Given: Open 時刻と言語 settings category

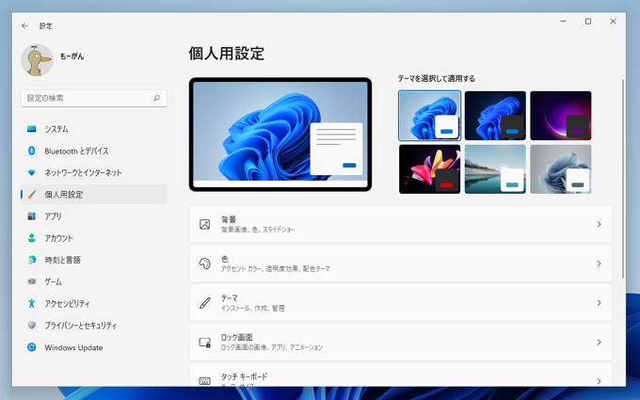Looking at the screenshot, I should (x=94, y=260).
